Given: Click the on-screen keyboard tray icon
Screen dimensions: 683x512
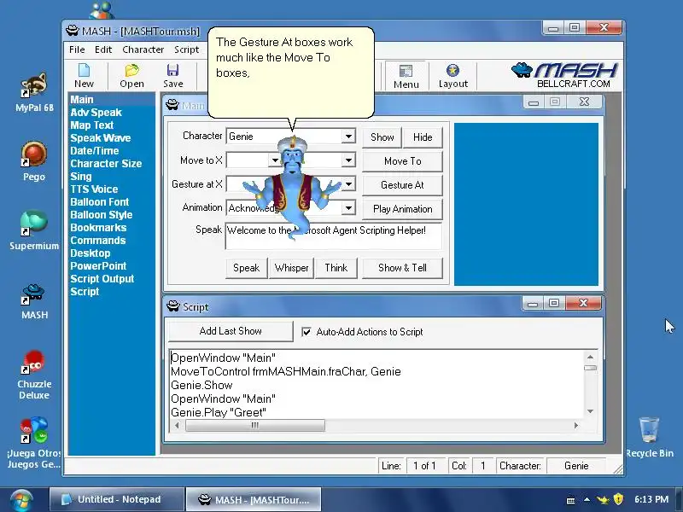Looking at the screenshot, I should tap(570, 500).
